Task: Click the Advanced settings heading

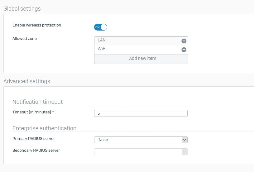Action: coord(27,81)
